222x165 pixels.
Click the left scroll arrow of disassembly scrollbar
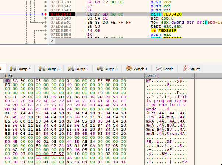click(x=52, y=41)
